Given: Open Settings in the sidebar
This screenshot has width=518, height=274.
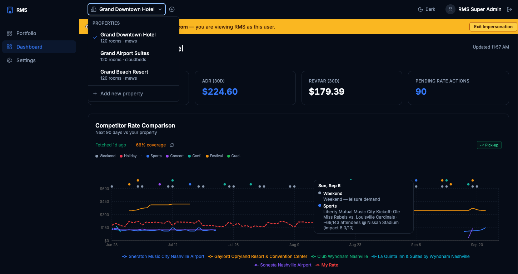Looking at the screenshot, I should 39,60.
